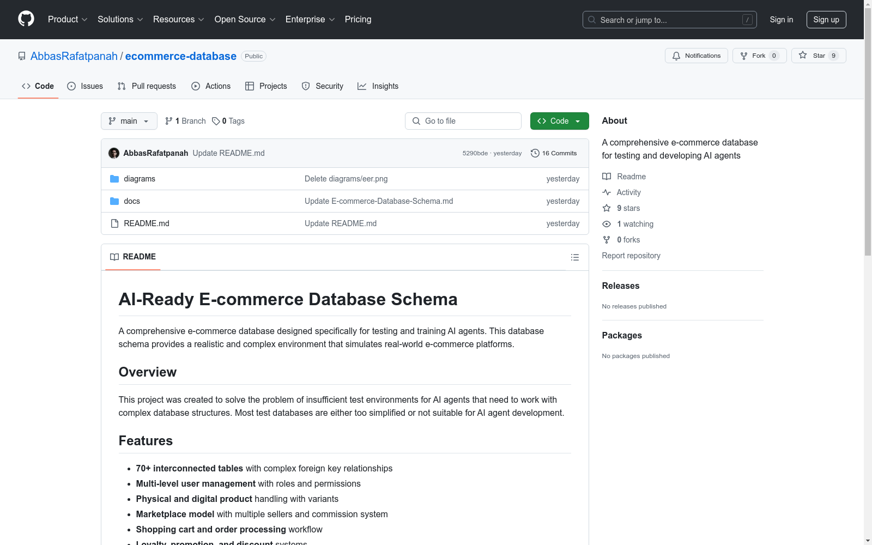Open the Pull requests tab
Screen dimensions: 872x545
point(147,86)
